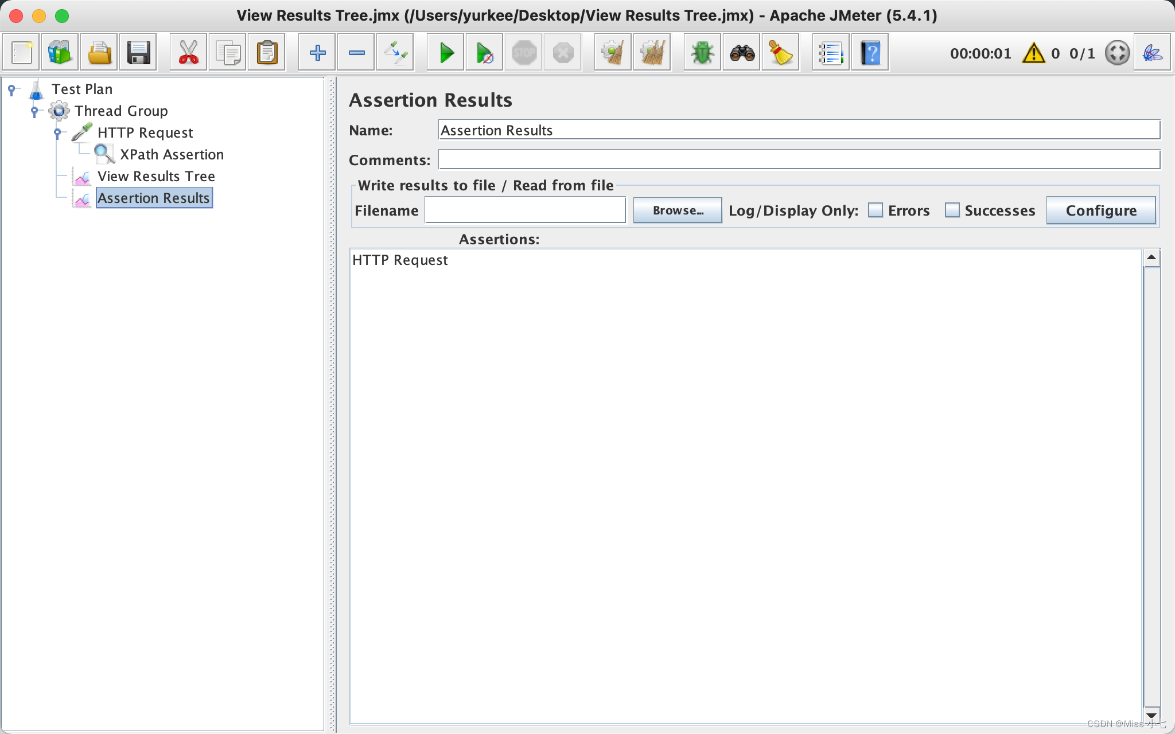This screenshot has height=734, width=1175.
Task: Click the warning triangle error counter
Action: (1034, 53)
